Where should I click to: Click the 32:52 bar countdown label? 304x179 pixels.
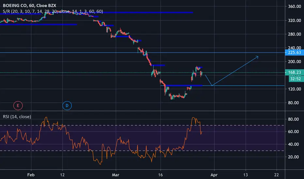[296, 79]
